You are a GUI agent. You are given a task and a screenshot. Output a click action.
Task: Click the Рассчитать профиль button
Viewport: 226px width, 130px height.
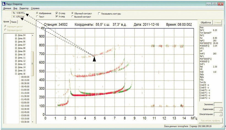click(x=210, y=121)
